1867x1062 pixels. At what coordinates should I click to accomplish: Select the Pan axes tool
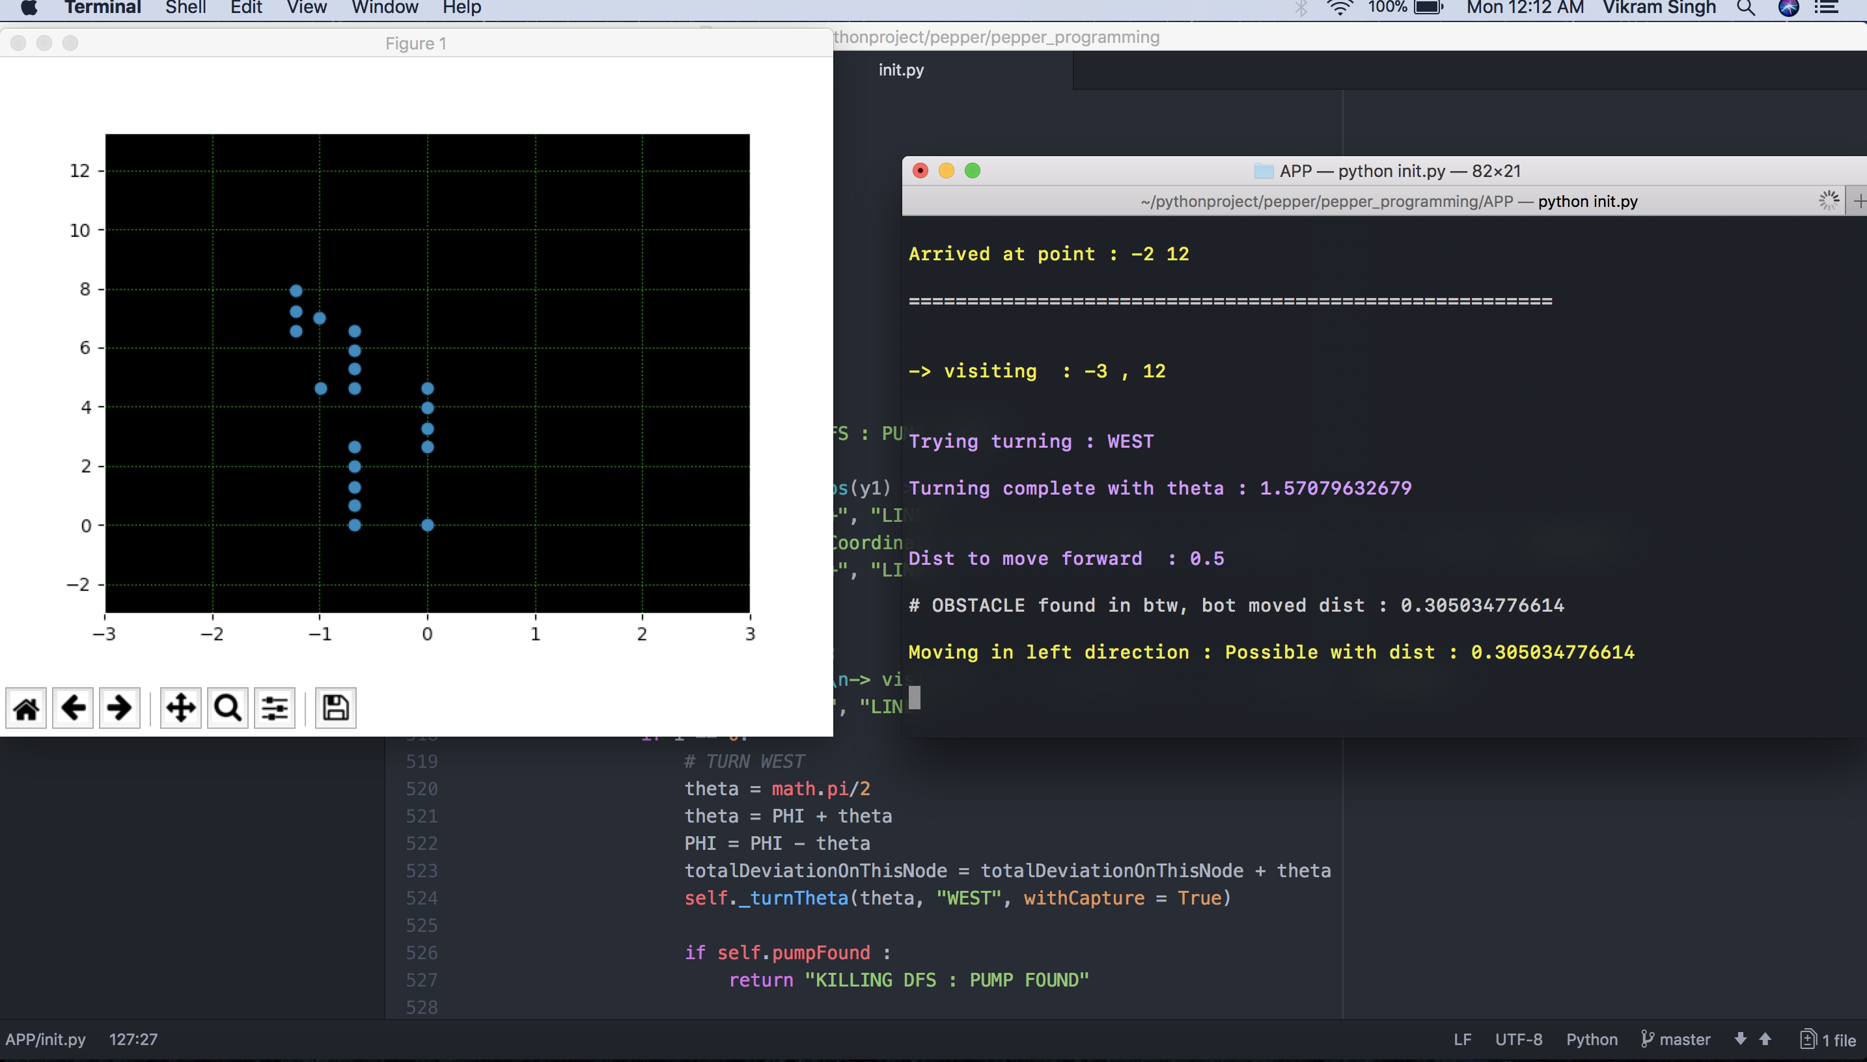(x=180, y=707)
